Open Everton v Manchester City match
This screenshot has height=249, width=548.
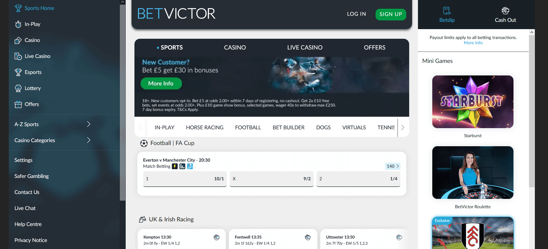(177, 160)
